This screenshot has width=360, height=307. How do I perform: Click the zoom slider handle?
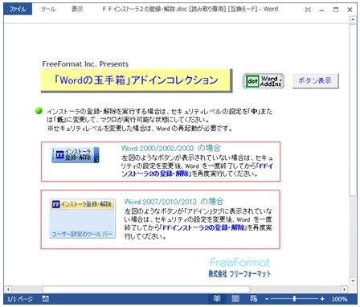pos(294,299)
